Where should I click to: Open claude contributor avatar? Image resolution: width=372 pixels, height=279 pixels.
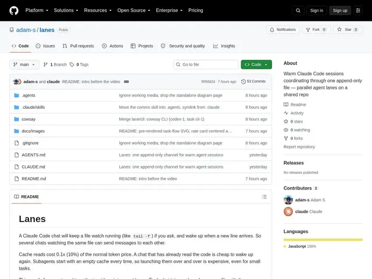tap(288, 212)
